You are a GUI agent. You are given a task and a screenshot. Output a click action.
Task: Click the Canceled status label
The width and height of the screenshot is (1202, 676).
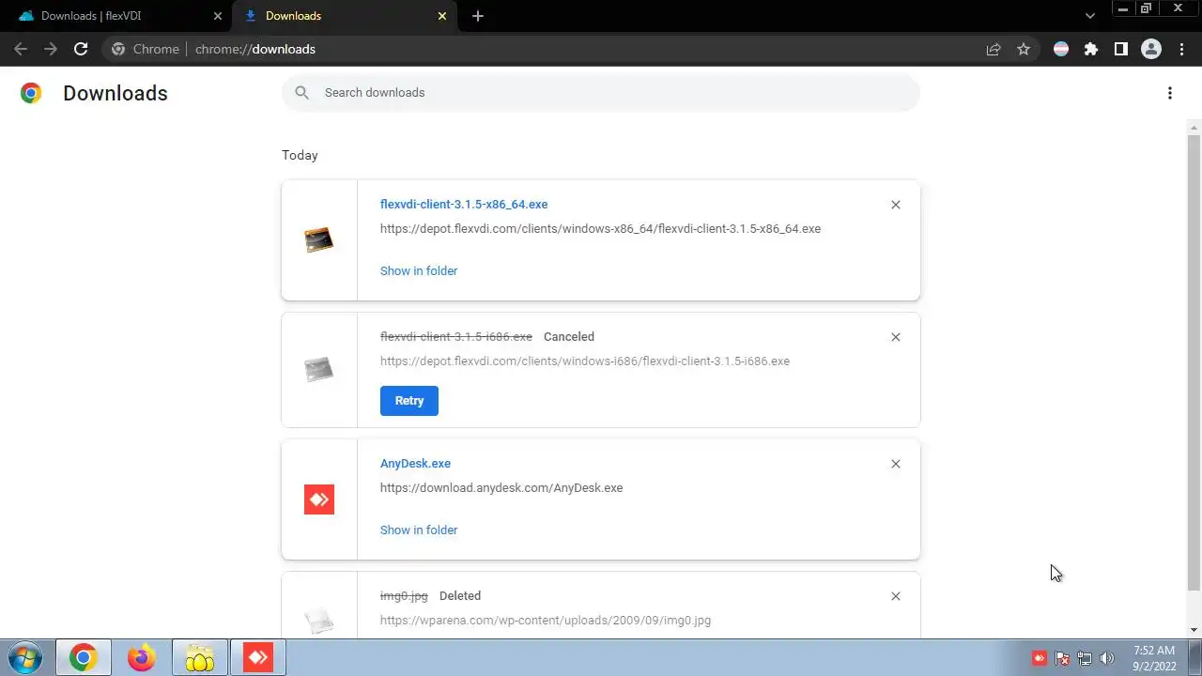(x=569, y=336)
